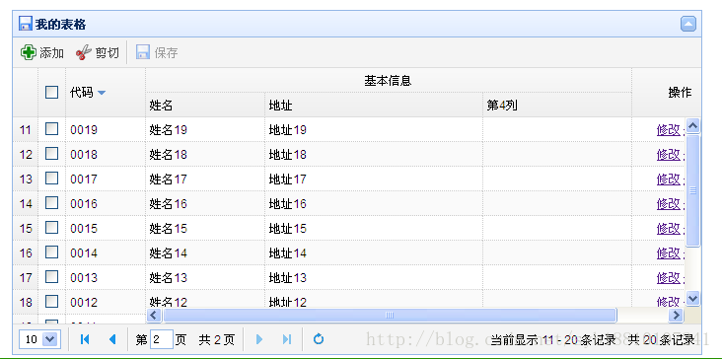Click the floppy disk 保存 icon
Screen dimensions: 722x359
point(143,52)
